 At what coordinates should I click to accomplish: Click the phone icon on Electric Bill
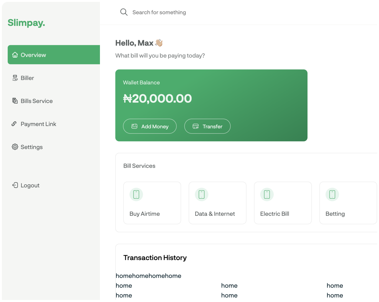point(267,195)
